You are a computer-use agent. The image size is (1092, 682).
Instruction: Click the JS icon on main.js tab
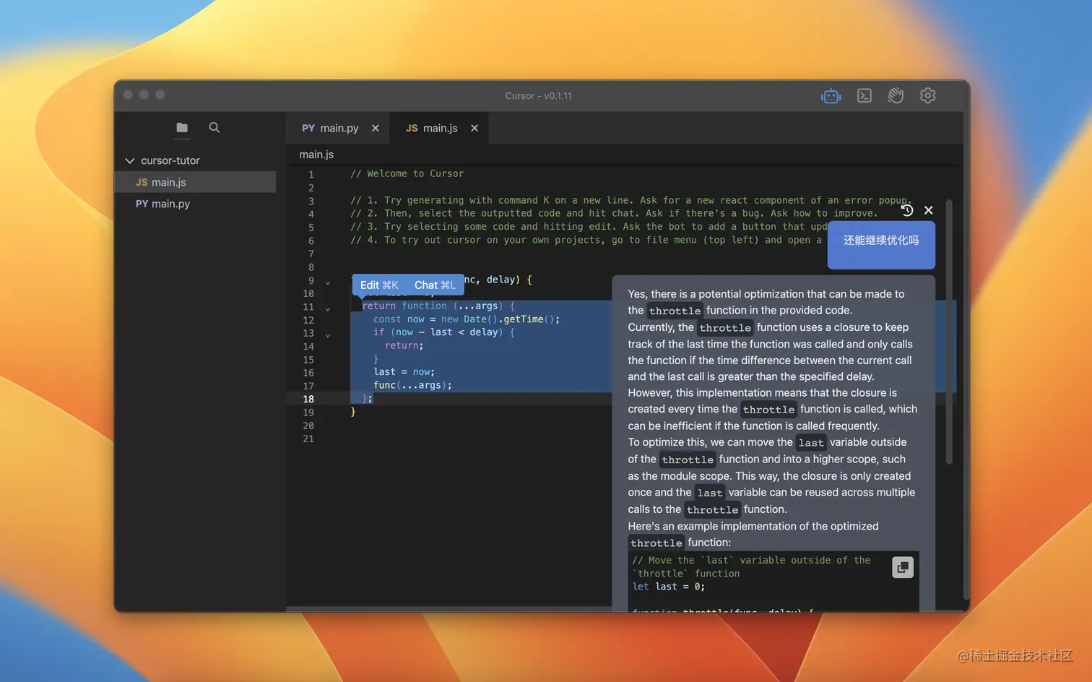(x=412, y=128)
